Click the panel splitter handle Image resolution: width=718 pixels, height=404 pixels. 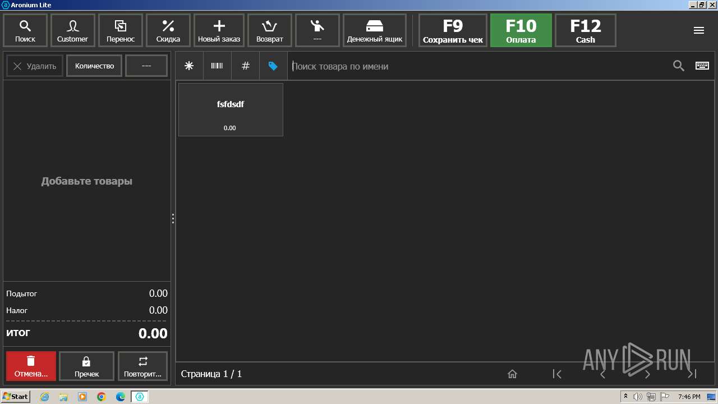click(x=173, y=219)
